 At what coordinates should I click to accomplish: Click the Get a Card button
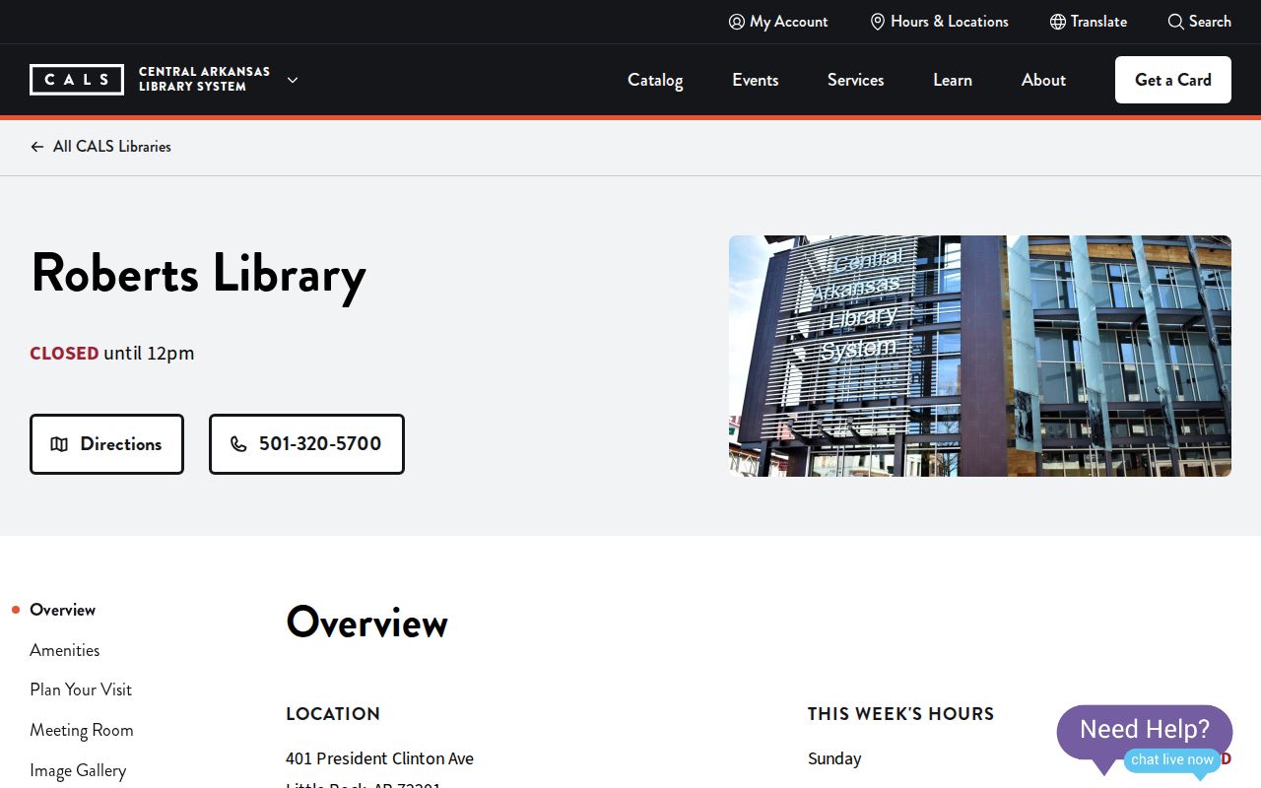click(x=1173, y=80)
